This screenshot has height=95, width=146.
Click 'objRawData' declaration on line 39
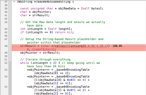[x=67, y=8]
